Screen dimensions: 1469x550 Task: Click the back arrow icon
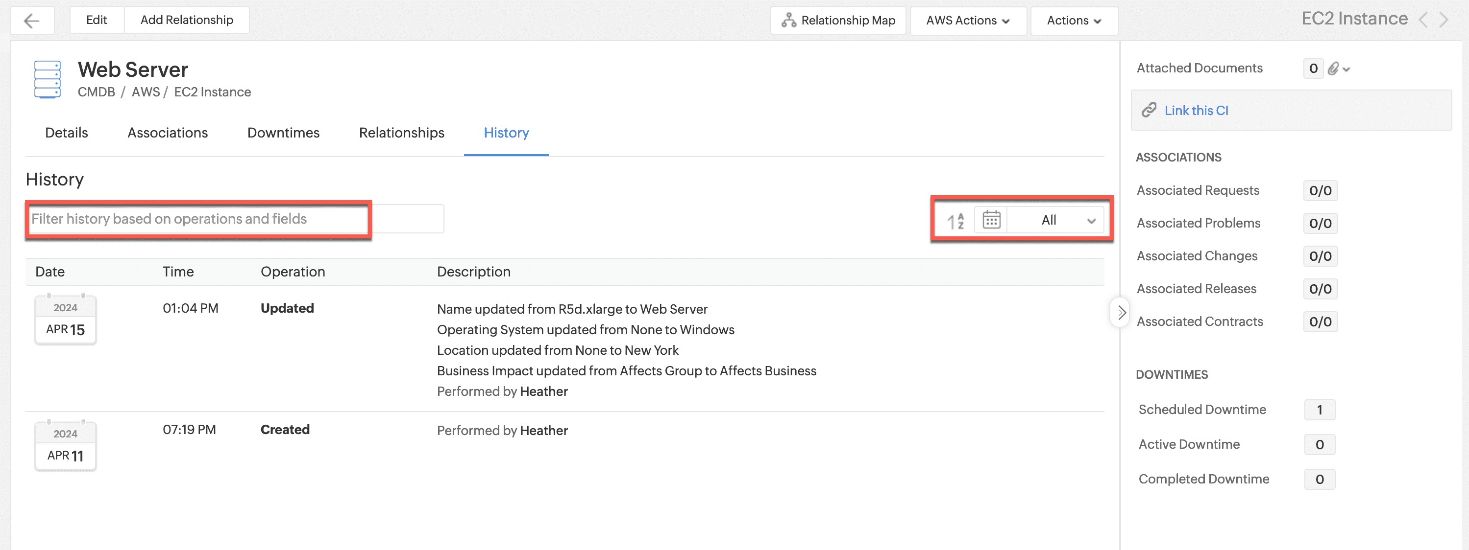click(x=32, y=21)
